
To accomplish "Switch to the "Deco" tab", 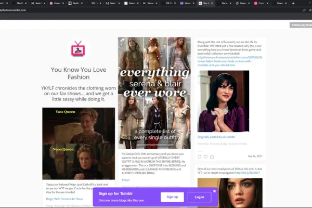I will point(224,4).
